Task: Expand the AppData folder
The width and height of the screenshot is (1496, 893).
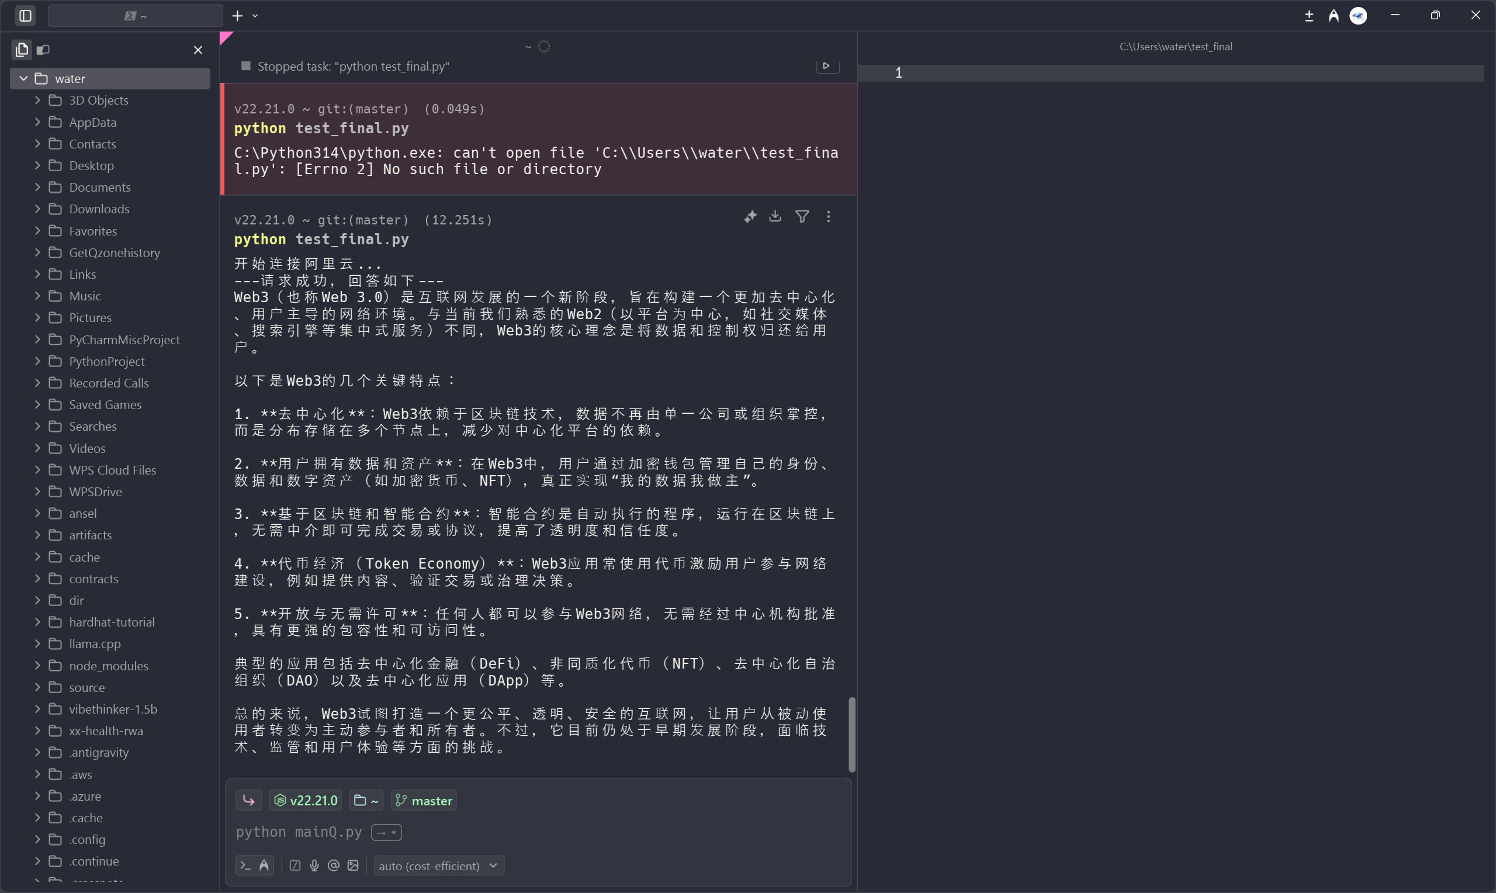Action: [x=37, y=122]
